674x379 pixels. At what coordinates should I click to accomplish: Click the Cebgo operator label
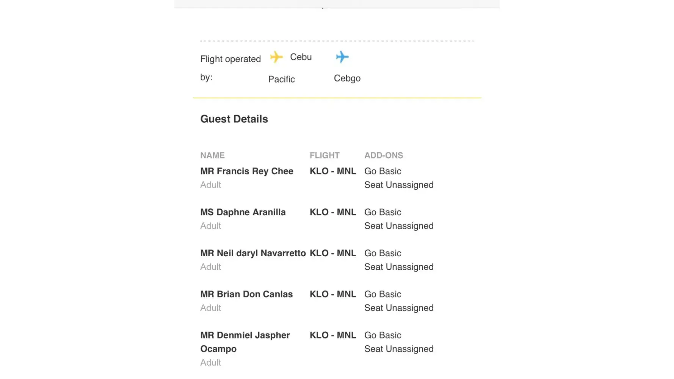click(x=347, y=78)
